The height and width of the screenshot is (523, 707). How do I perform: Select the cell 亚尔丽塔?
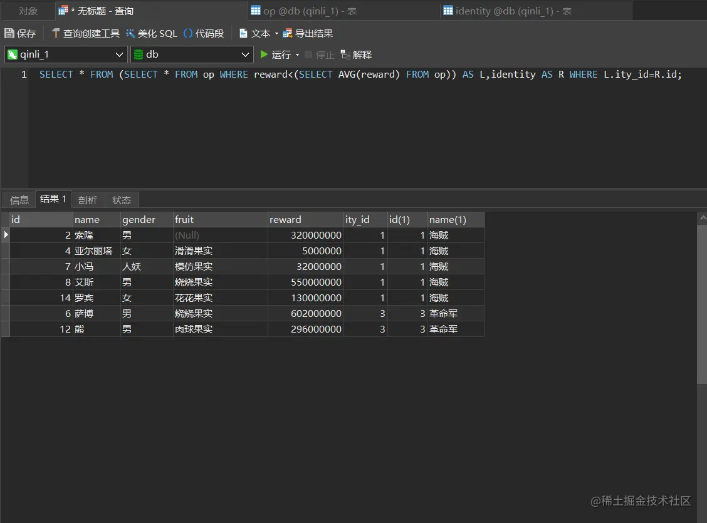(x=97, y=251)
